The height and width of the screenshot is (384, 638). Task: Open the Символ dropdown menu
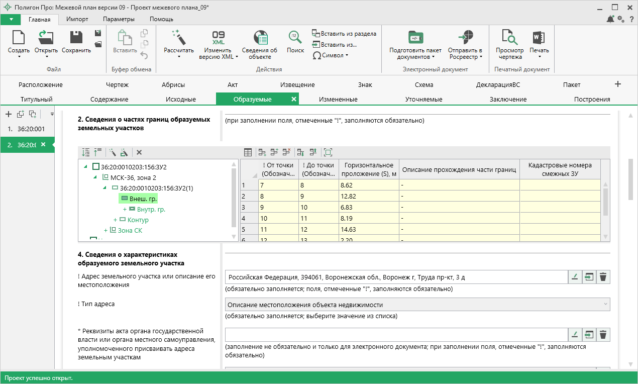(331, 55)
